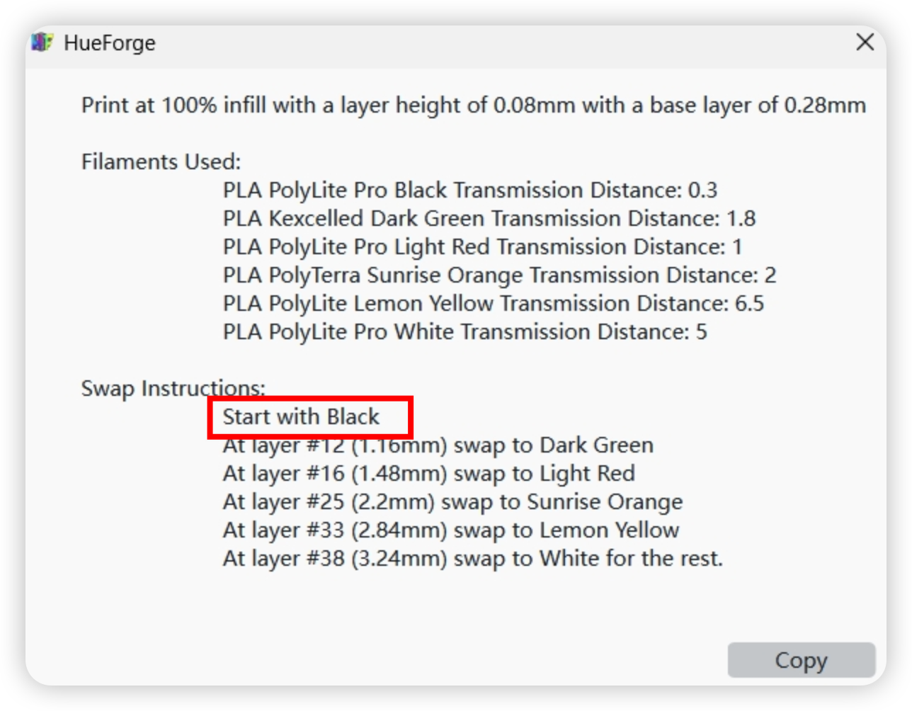The height and width of the screenshot is (711, 912).
Task: Close the HueForge dialog
Action: (865, 42)
